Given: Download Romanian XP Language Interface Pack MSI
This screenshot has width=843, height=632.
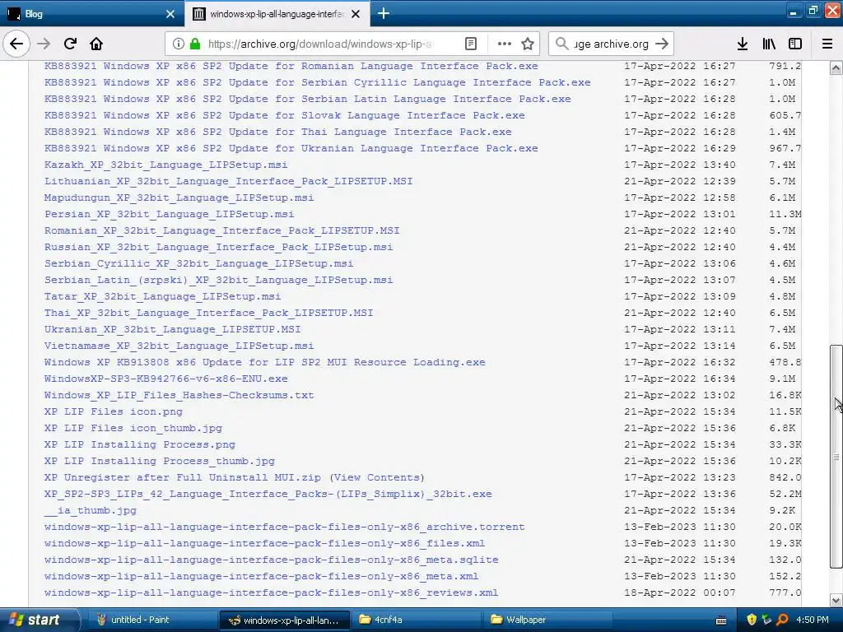Looking at the screenshot, I should pyautogui.click(x=222, y=230).
